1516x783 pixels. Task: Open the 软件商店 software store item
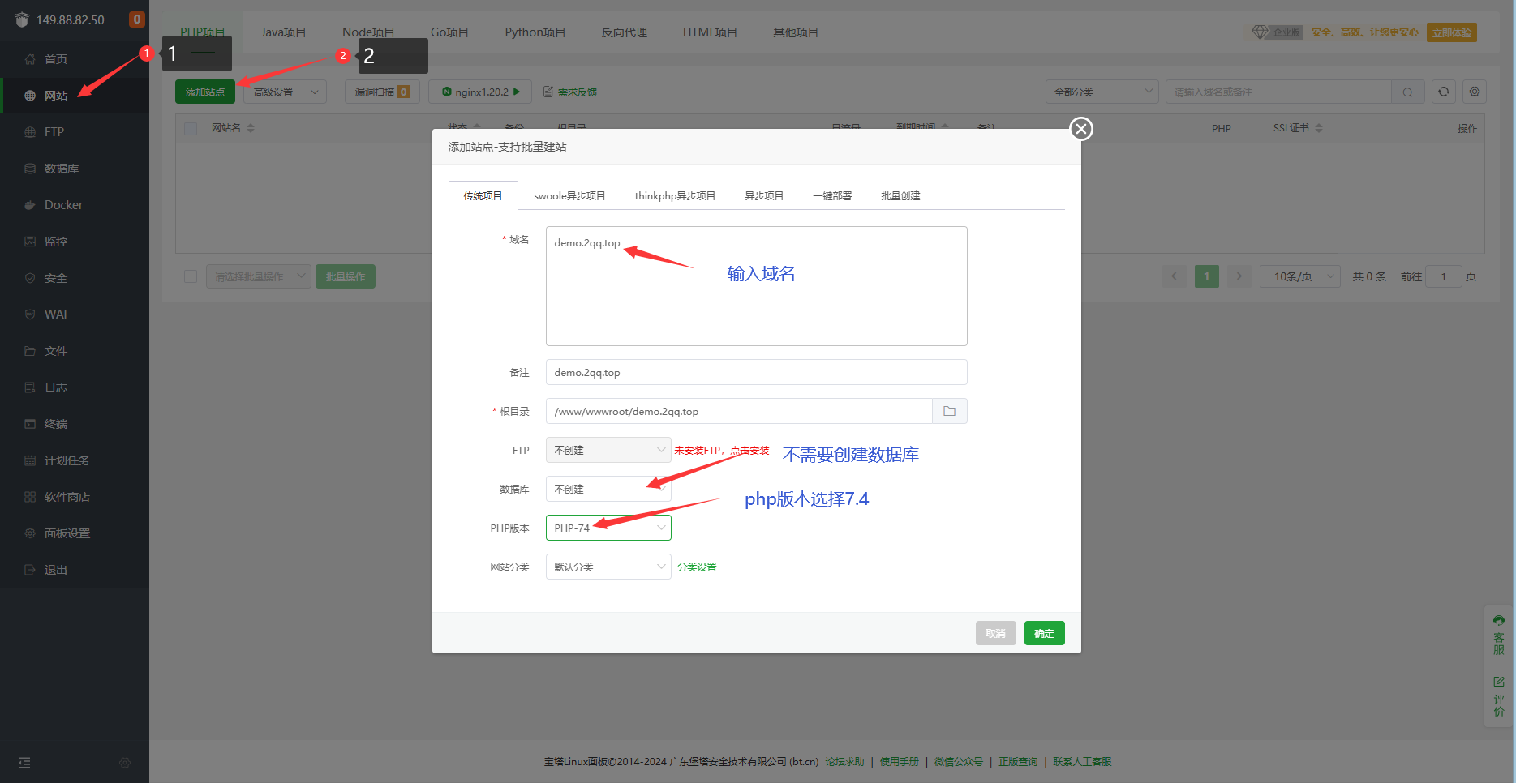click(67, 497)
